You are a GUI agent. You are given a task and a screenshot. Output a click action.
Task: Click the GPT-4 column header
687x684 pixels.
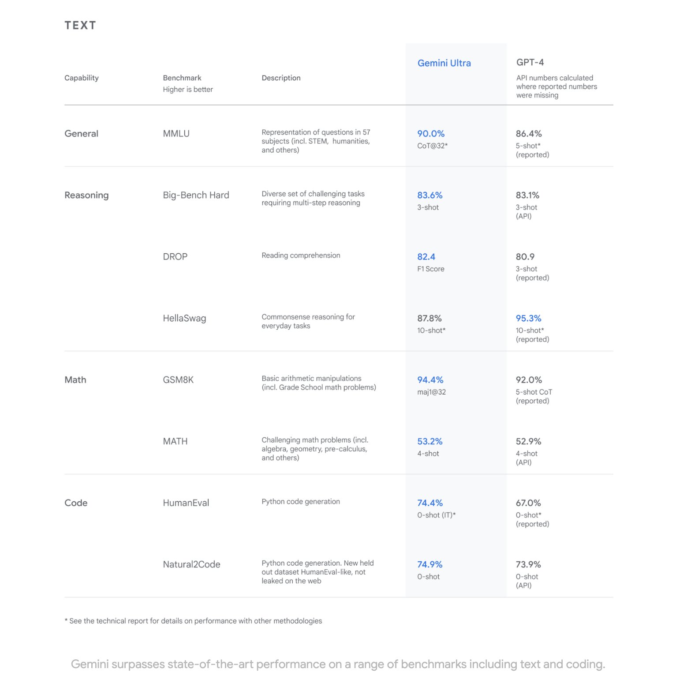pyautogui.click(x=530, y=62)
